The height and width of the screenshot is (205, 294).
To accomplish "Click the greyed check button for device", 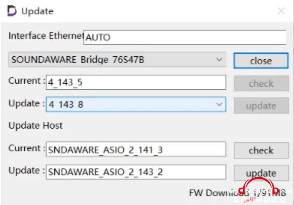I will (x=261, y=83).
